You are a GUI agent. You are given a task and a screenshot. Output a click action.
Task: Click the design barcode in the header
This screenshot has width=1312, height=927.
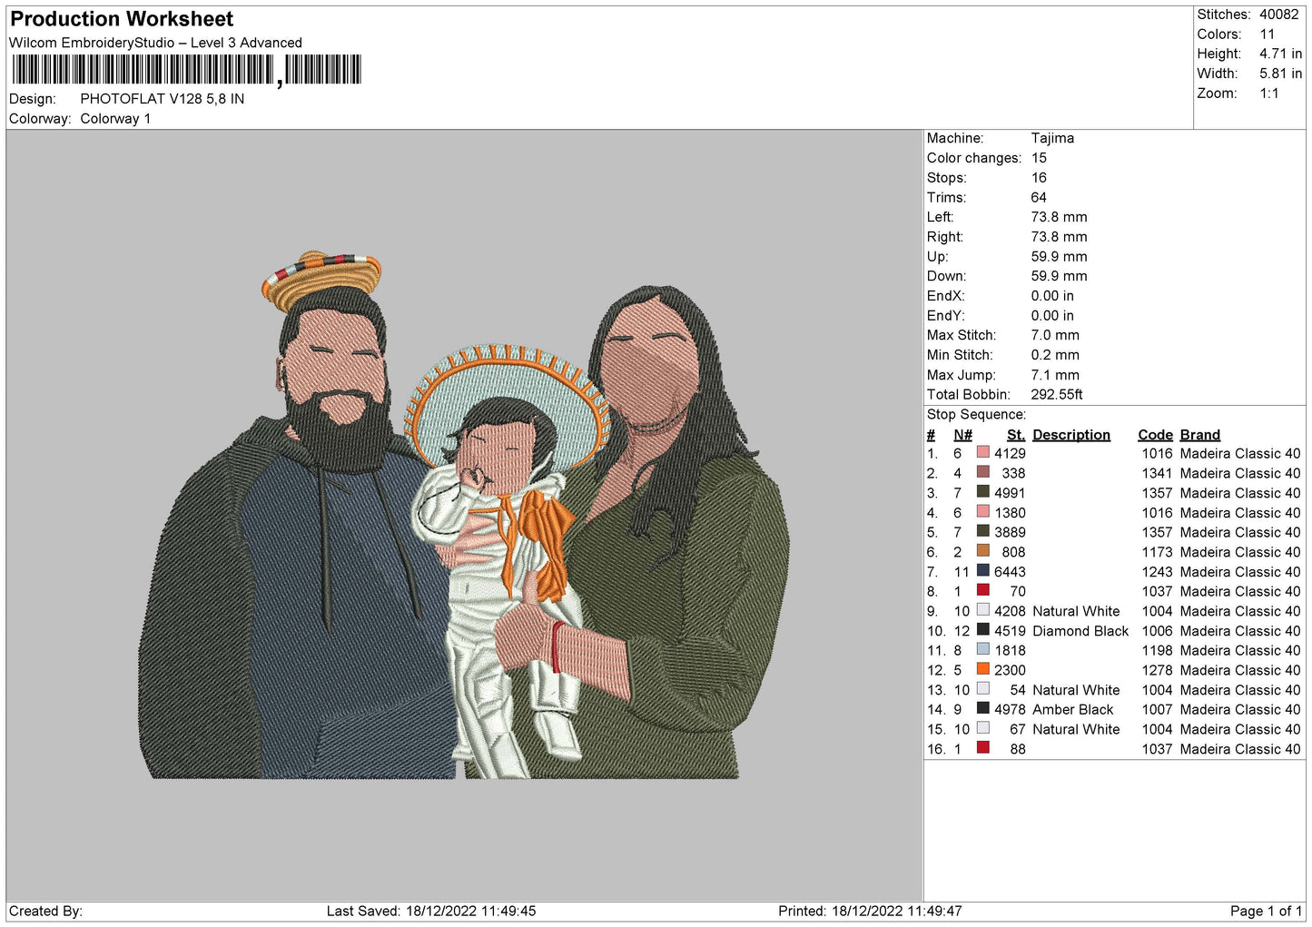coord(186,70)
